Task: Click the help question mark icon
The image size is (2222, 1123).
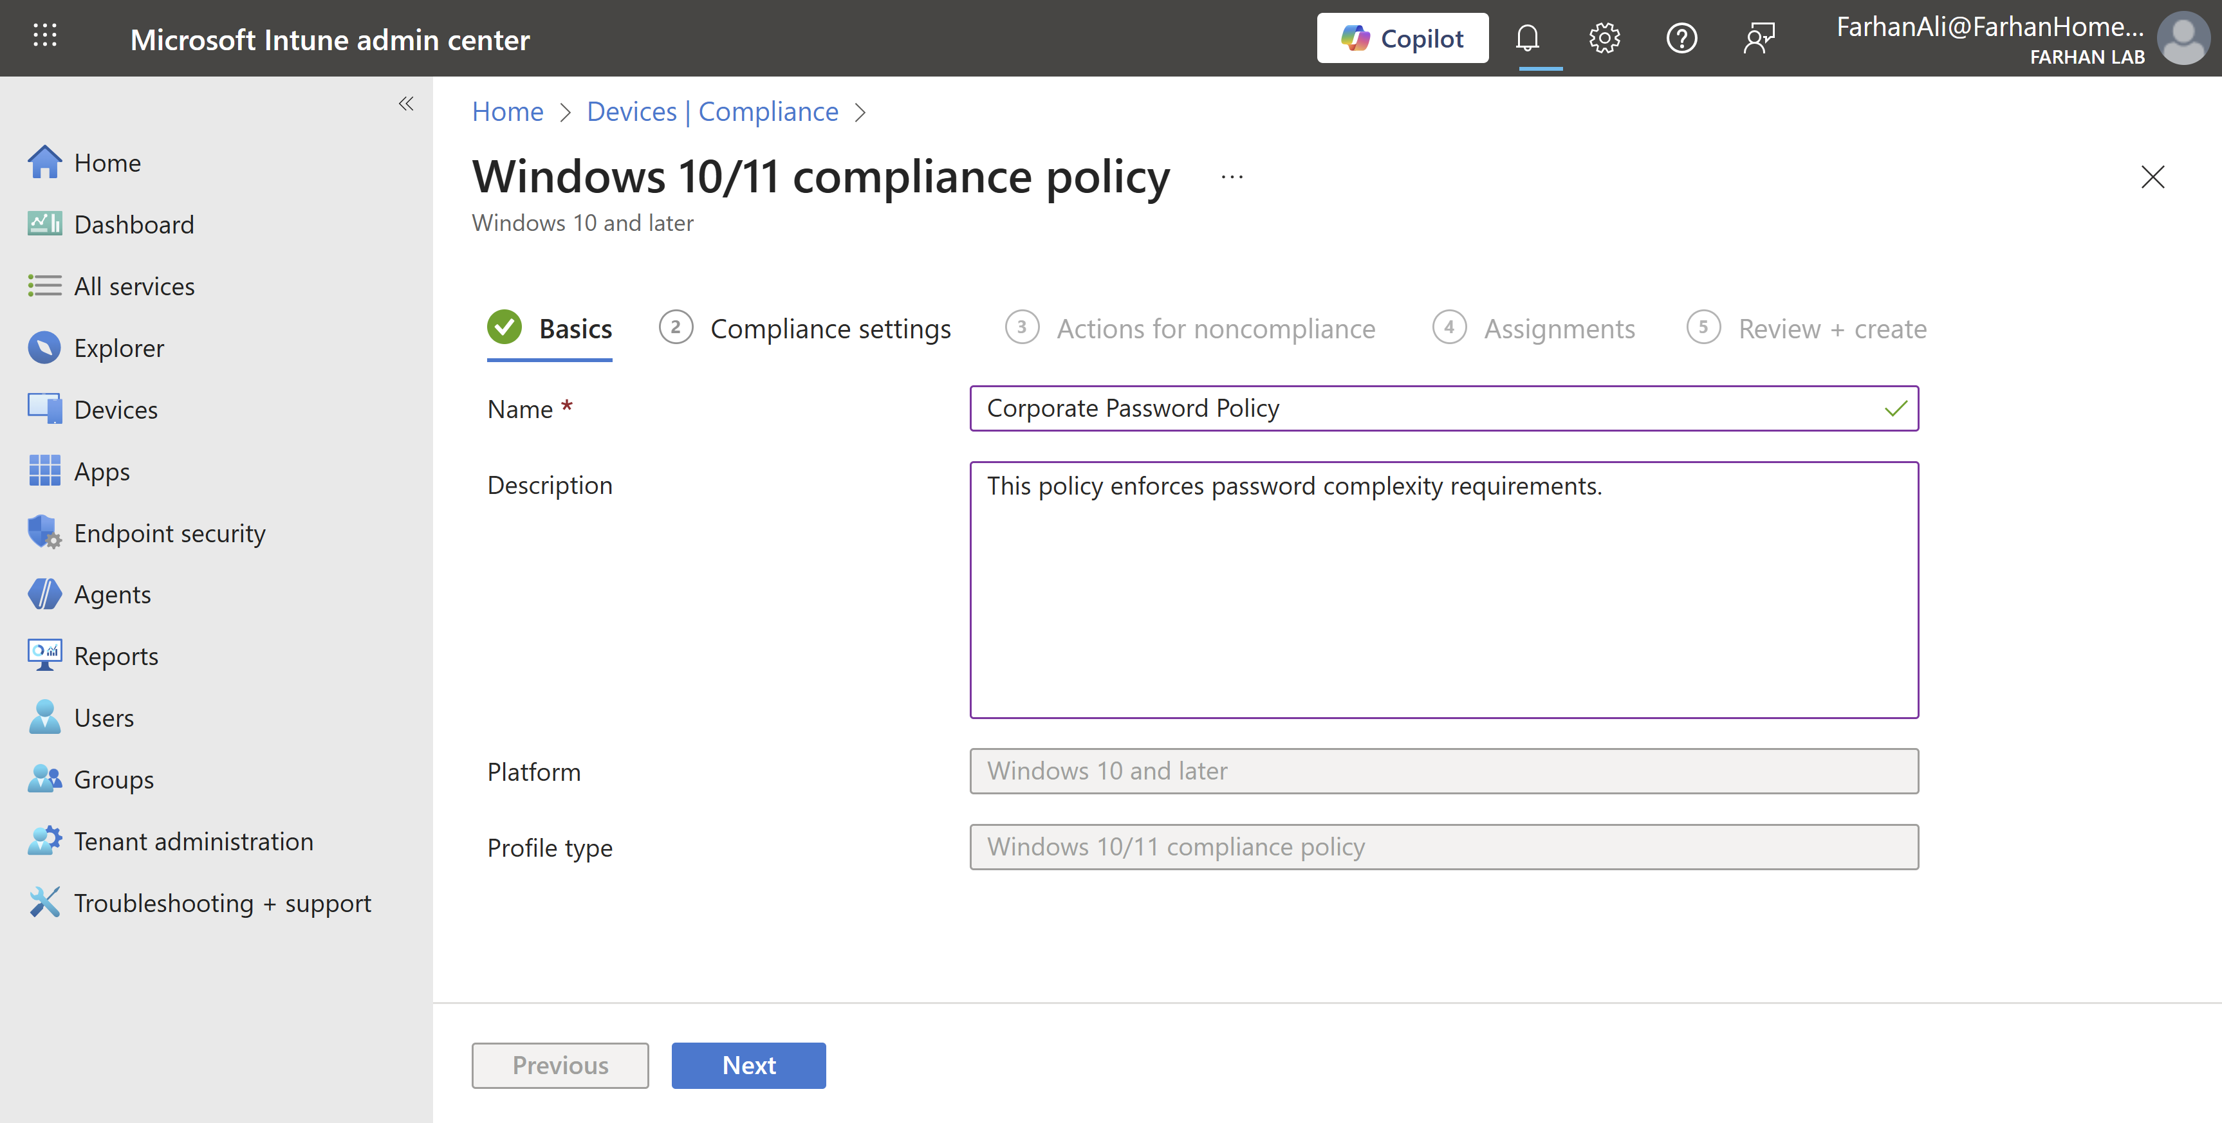Action: coord(1680,38)
